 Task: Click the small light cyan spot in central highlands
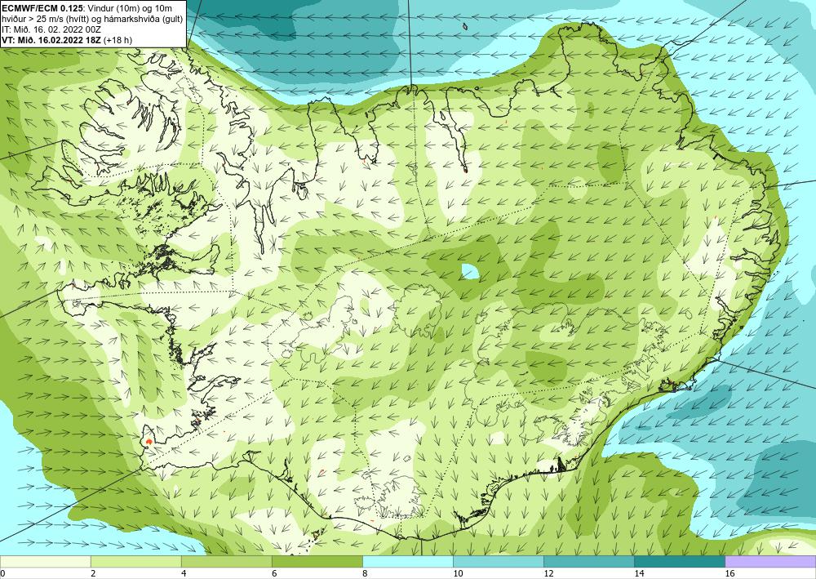470,271
